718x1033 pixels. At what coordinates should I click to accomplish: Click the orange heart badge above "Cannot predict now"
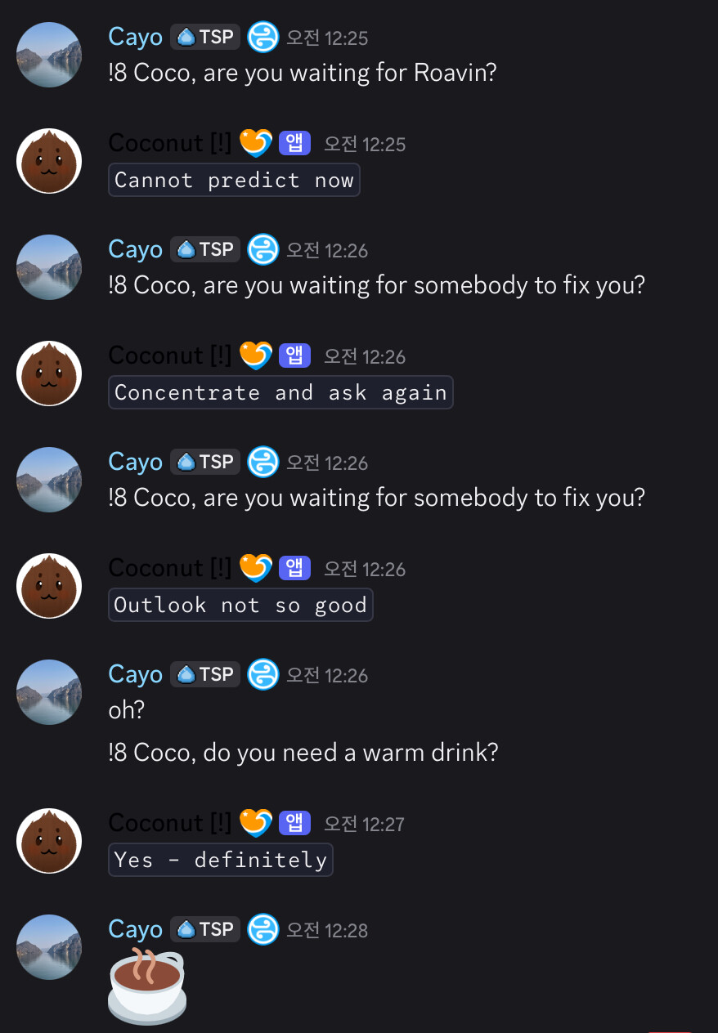point(255,143)
